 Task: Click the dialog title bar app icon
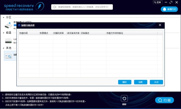(19, 26)
